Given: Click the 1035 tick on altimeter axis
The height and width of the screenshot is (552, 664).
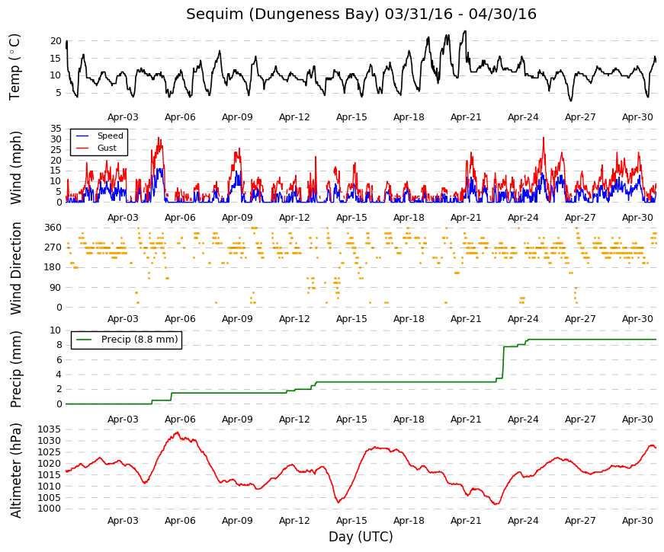Looking at the screenshot, I should pyautogui.click(x=49, y=429).
